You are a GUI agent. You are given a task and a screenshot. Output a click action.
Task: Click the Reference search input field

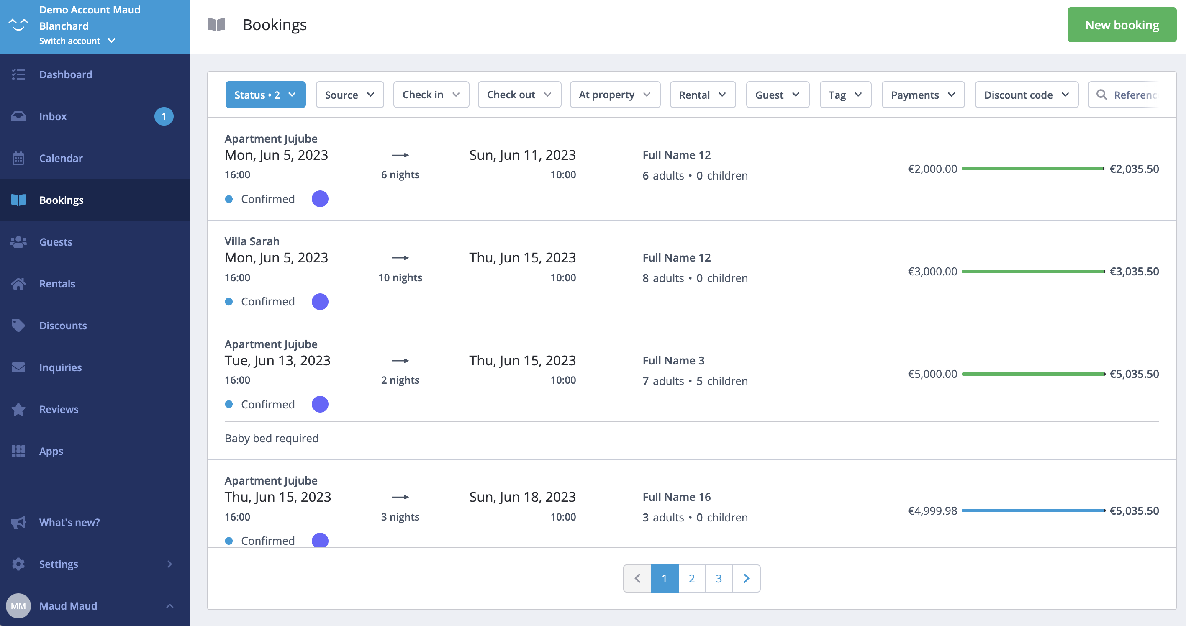(x=1123, y=95)
